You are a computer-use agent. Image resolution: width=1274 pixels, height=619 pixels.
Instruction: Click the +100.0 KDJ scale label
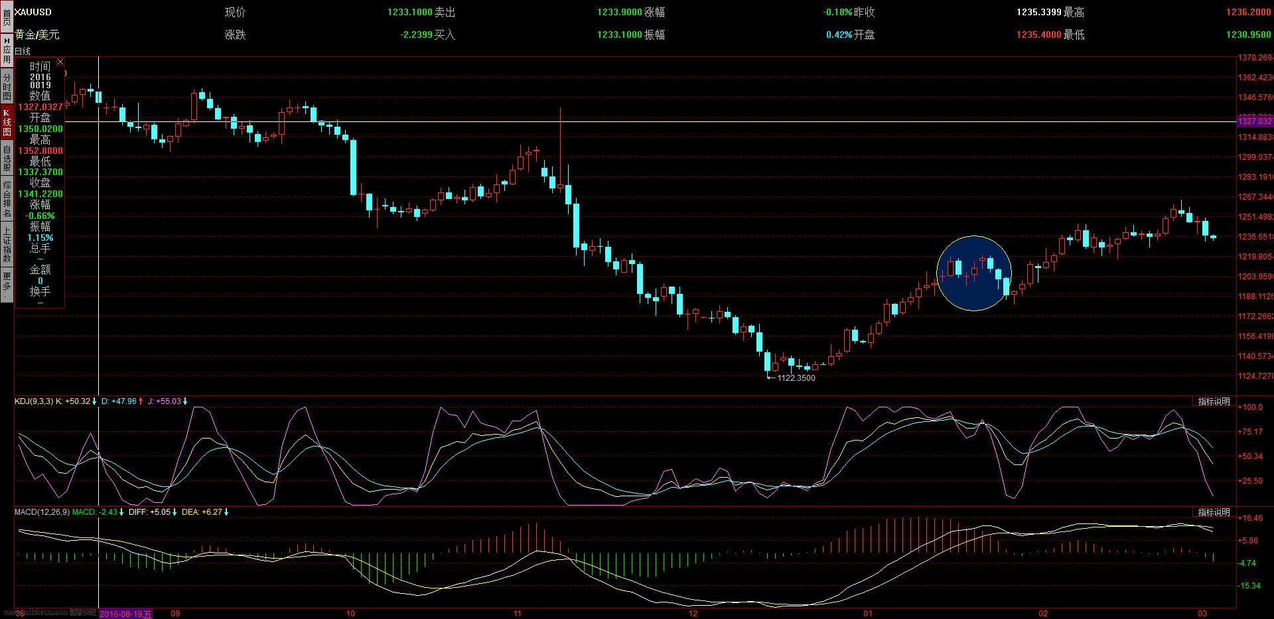(1251, 407)
